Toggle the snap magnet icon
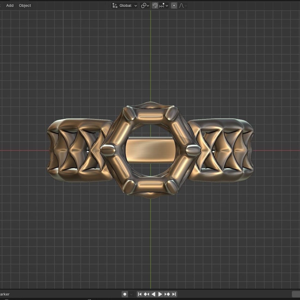Image resolution: width=300 pixels, height=300 pixels. [x=155, y=6]
